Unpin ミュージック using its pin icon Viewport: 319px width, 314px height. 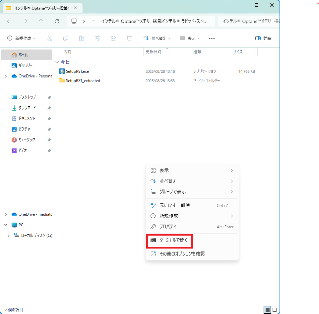(49, 140)
